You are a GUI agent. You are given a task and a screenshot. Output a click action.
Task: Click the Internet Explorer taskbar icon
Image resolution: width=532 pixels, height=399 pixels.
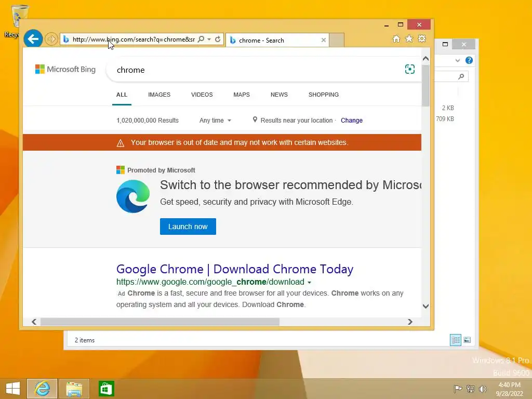[42, 389]
